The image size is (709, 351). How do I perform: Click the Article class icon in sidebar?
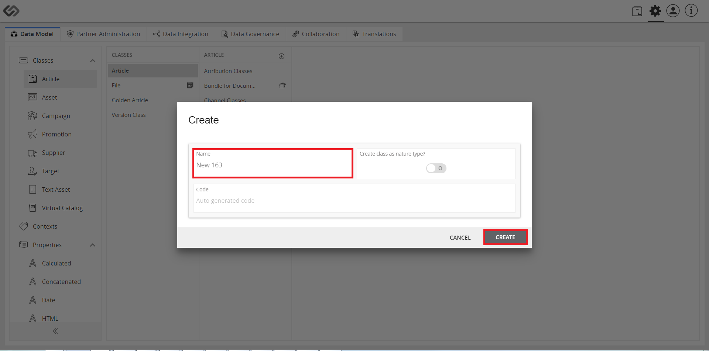(33, 79)
